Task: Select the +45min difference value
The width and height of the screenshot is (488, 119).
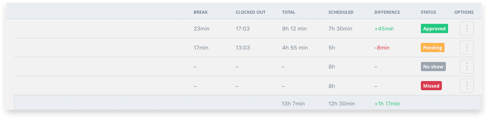Action: pyautogui.click(x=384, y=29)
